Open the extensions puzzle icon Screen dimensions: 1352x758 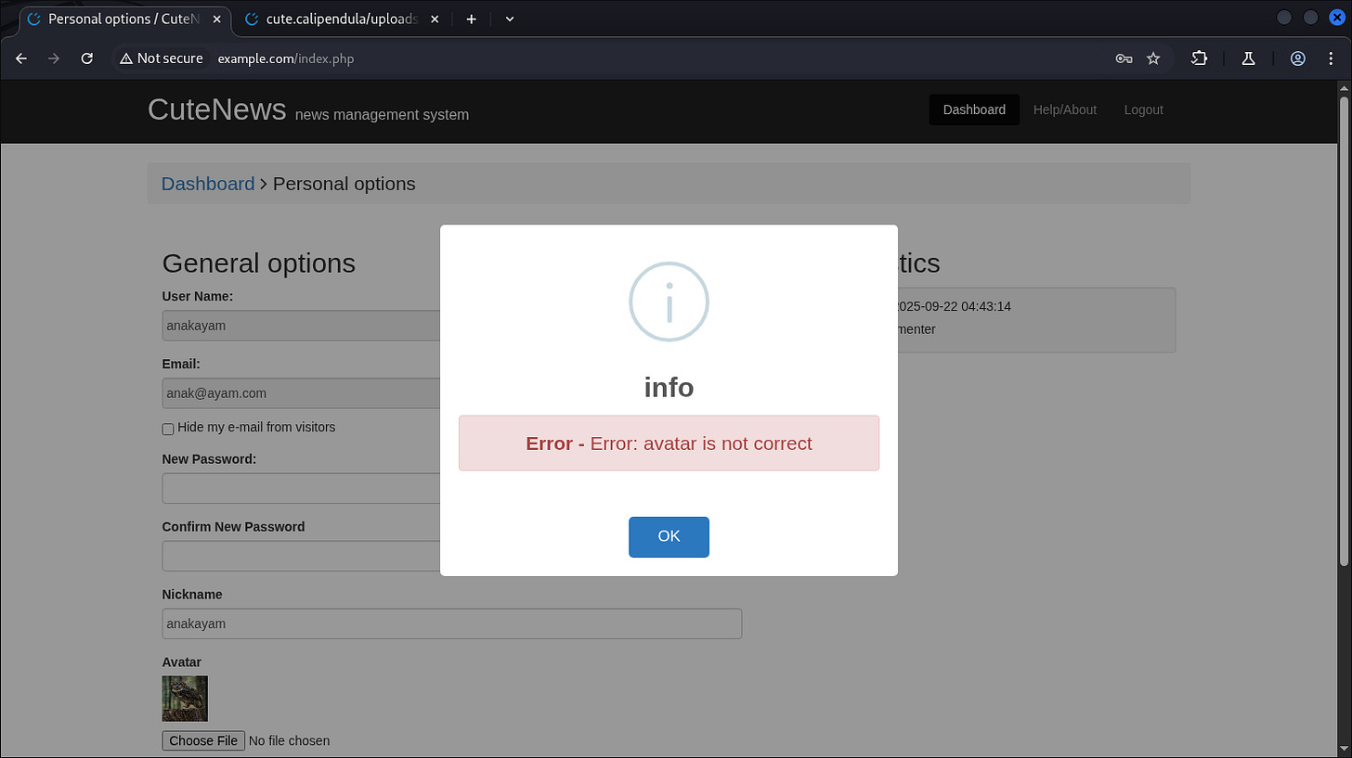click(1200, 58)
